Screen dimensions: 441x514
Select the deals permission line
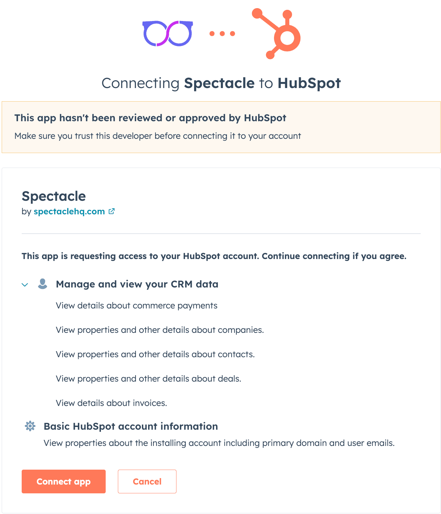pyautogui.click(x=148, y=379)
